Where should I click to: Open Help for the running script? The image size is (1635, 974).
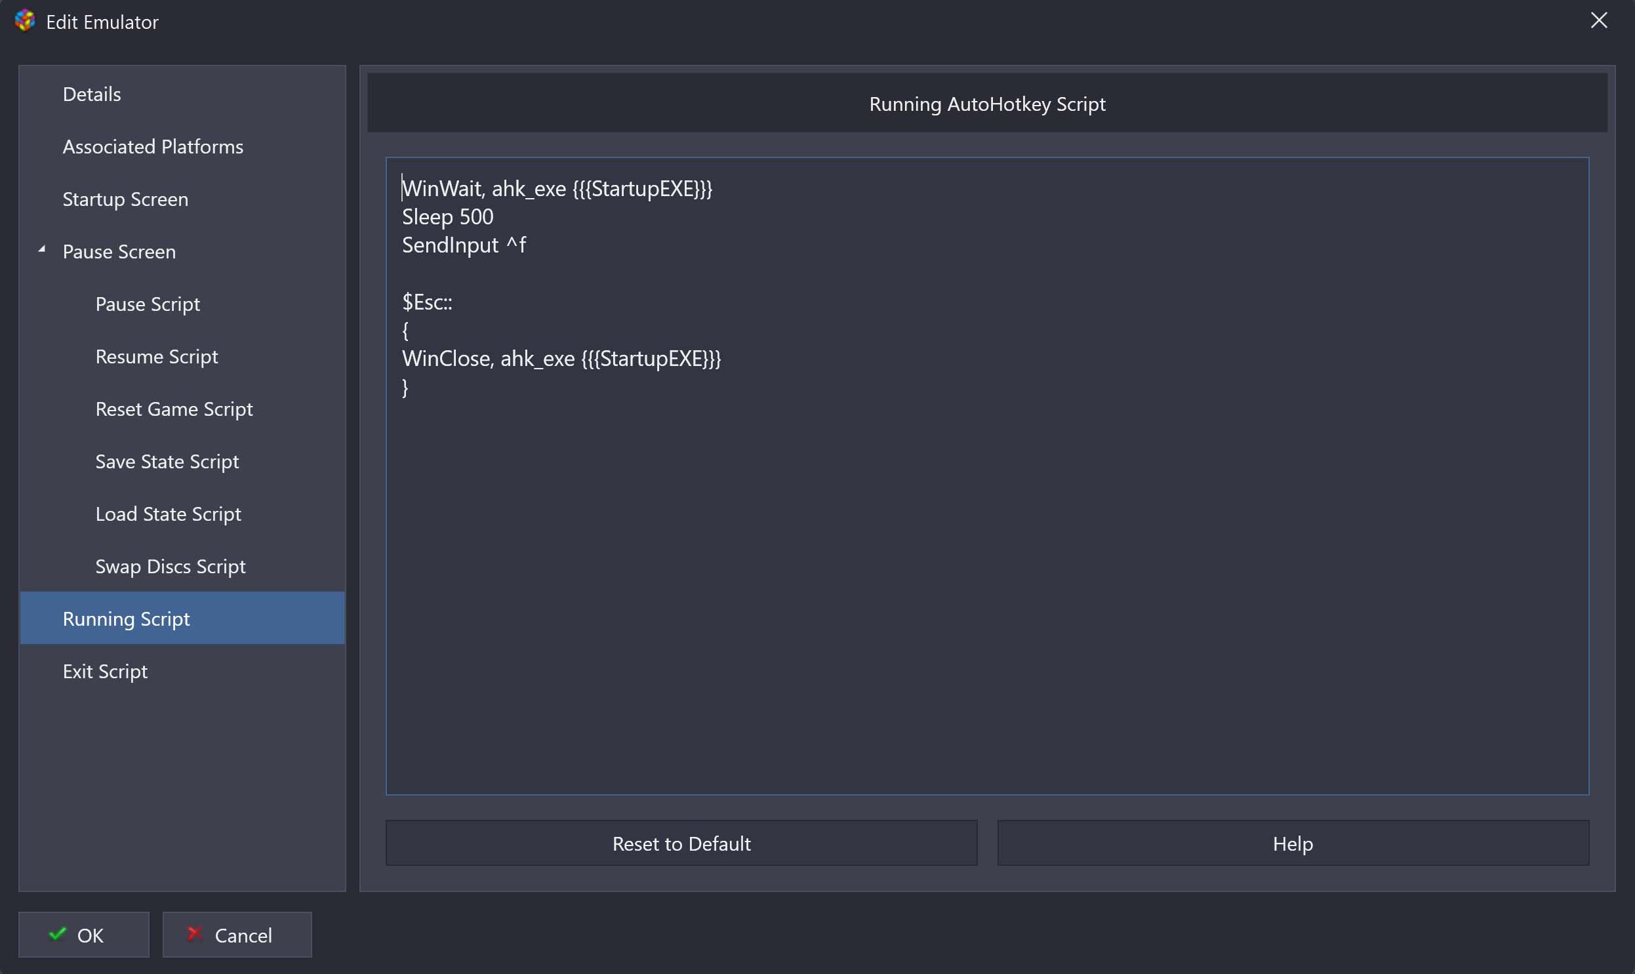tap(1293, 843)
